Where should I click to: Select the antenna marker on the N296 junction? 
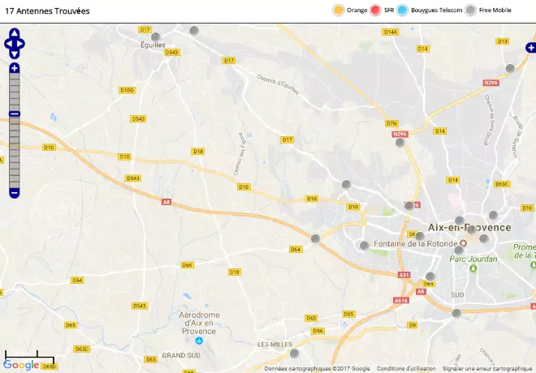pos(400,143)
